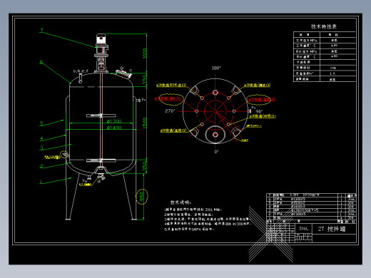Viewport: 371px width, 278px height.
Task: Select the 316L material cell
Action: pos(303,229)
